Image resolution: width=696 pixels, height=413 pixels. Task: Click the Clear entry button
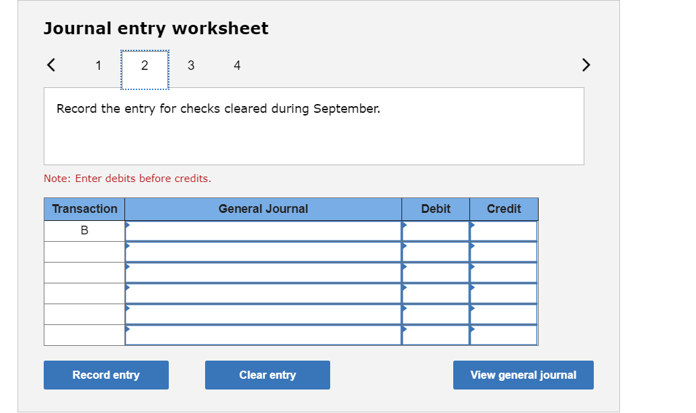click(x=267, y=375)
